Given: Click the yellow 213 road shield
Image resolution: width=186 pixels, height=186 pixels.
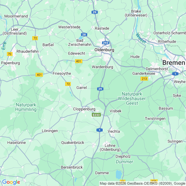Looking at the screenshot, I should pyautogui.click(x=144, y=79).
